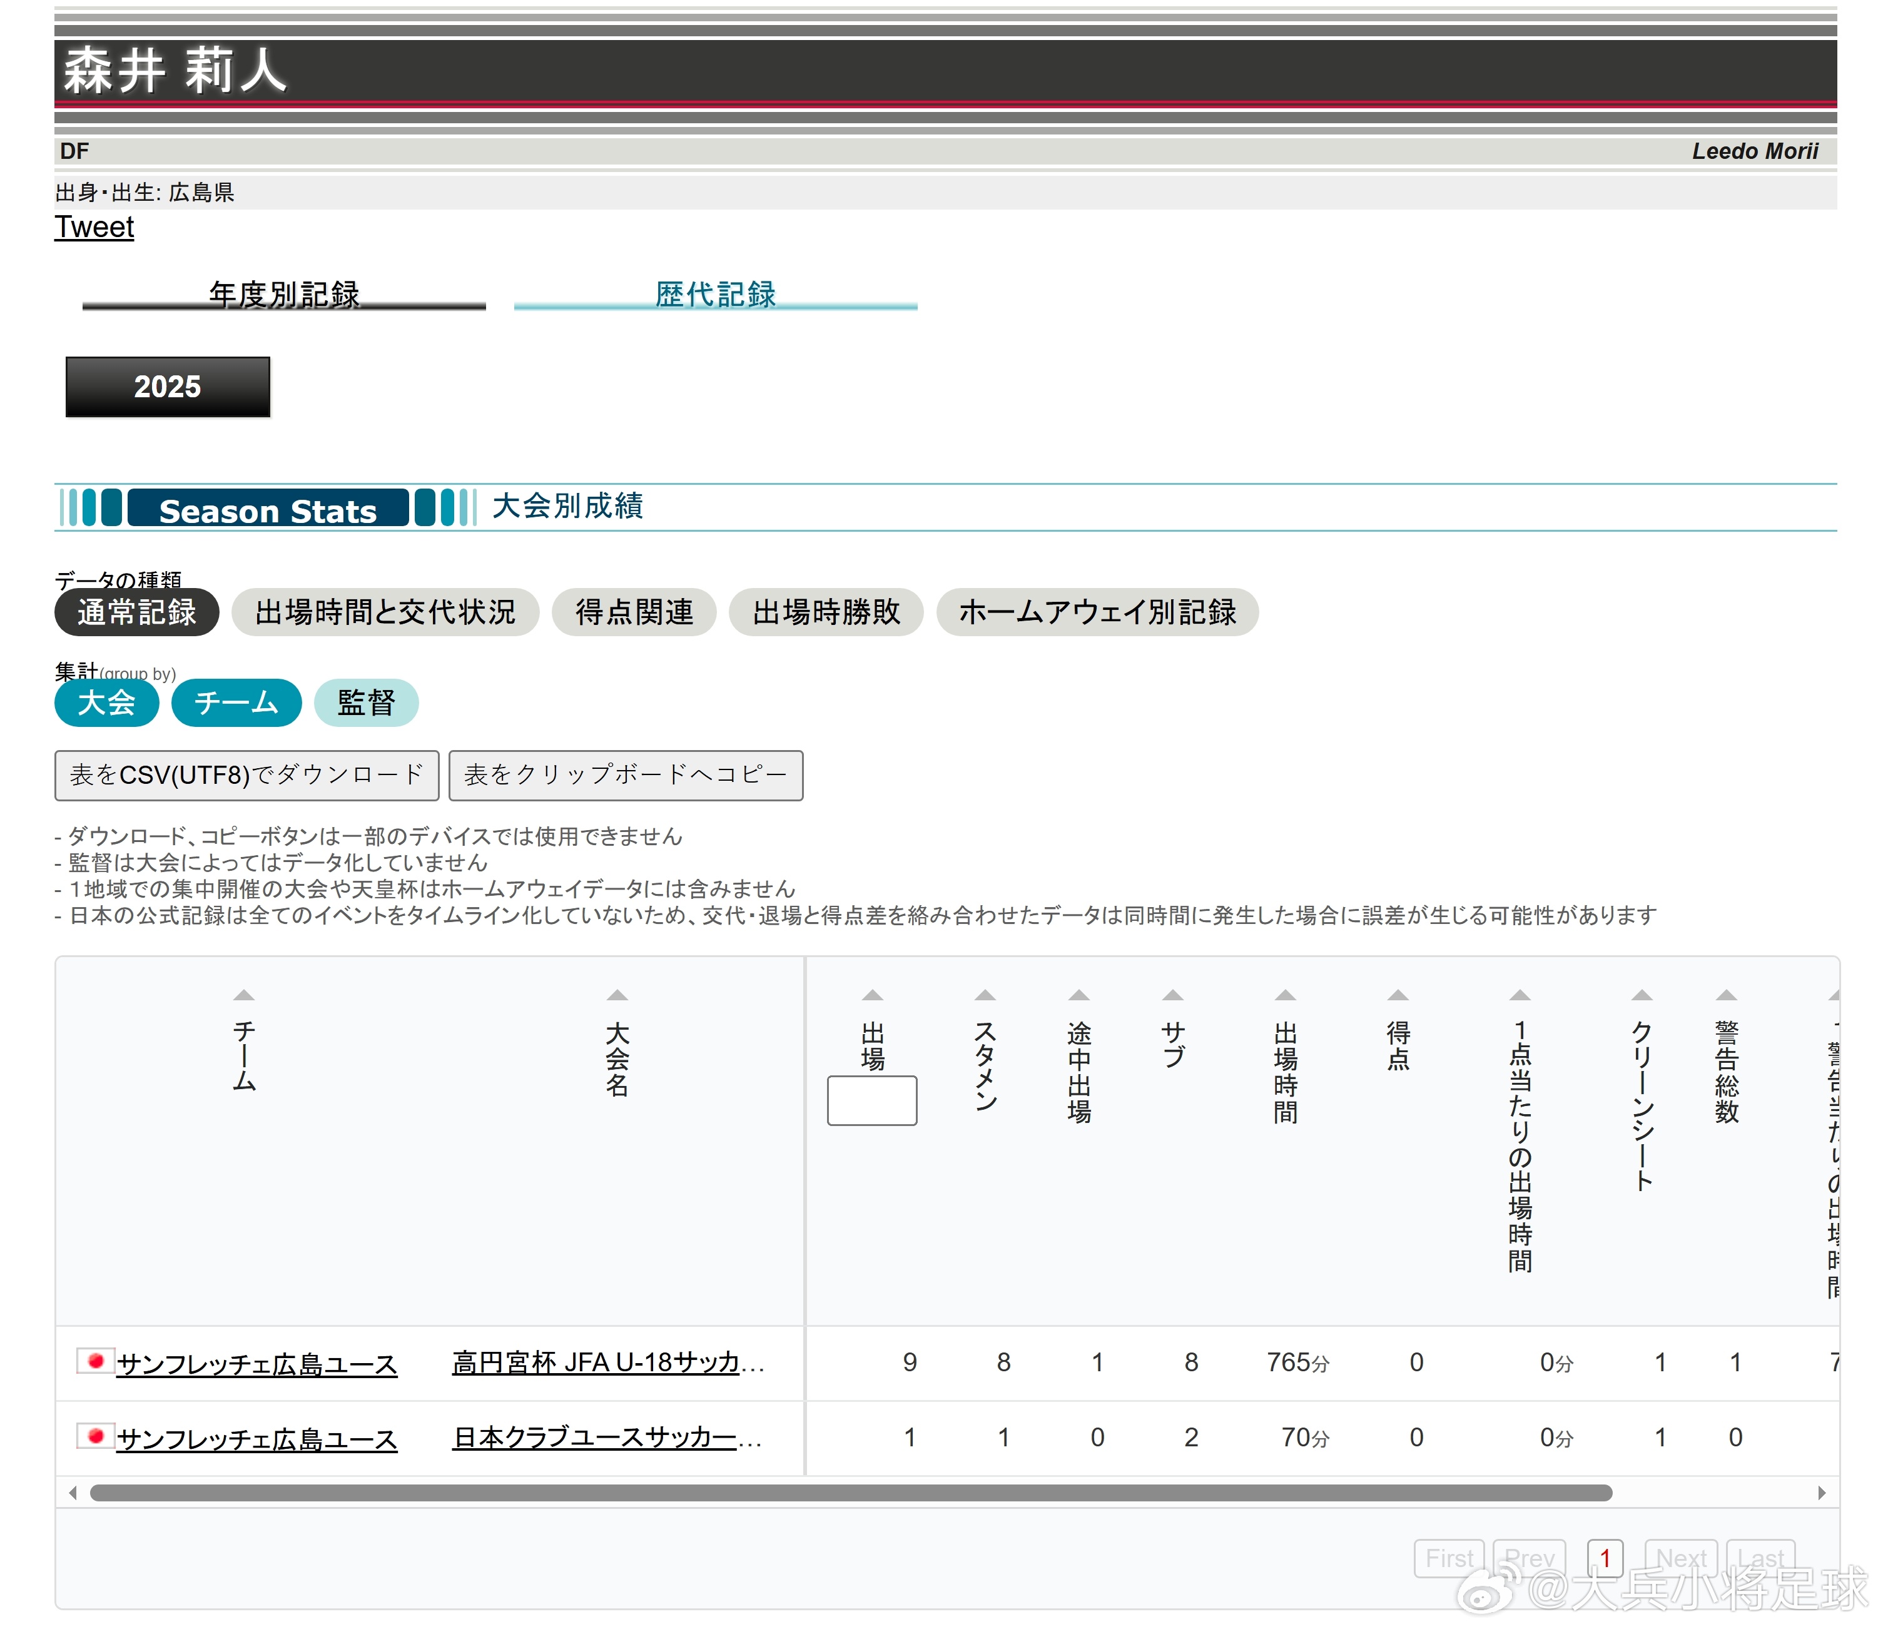1883x1634 pixels.
Task: Select the 2025 season button
Action: pyautogui.click(x=168, y=387)
